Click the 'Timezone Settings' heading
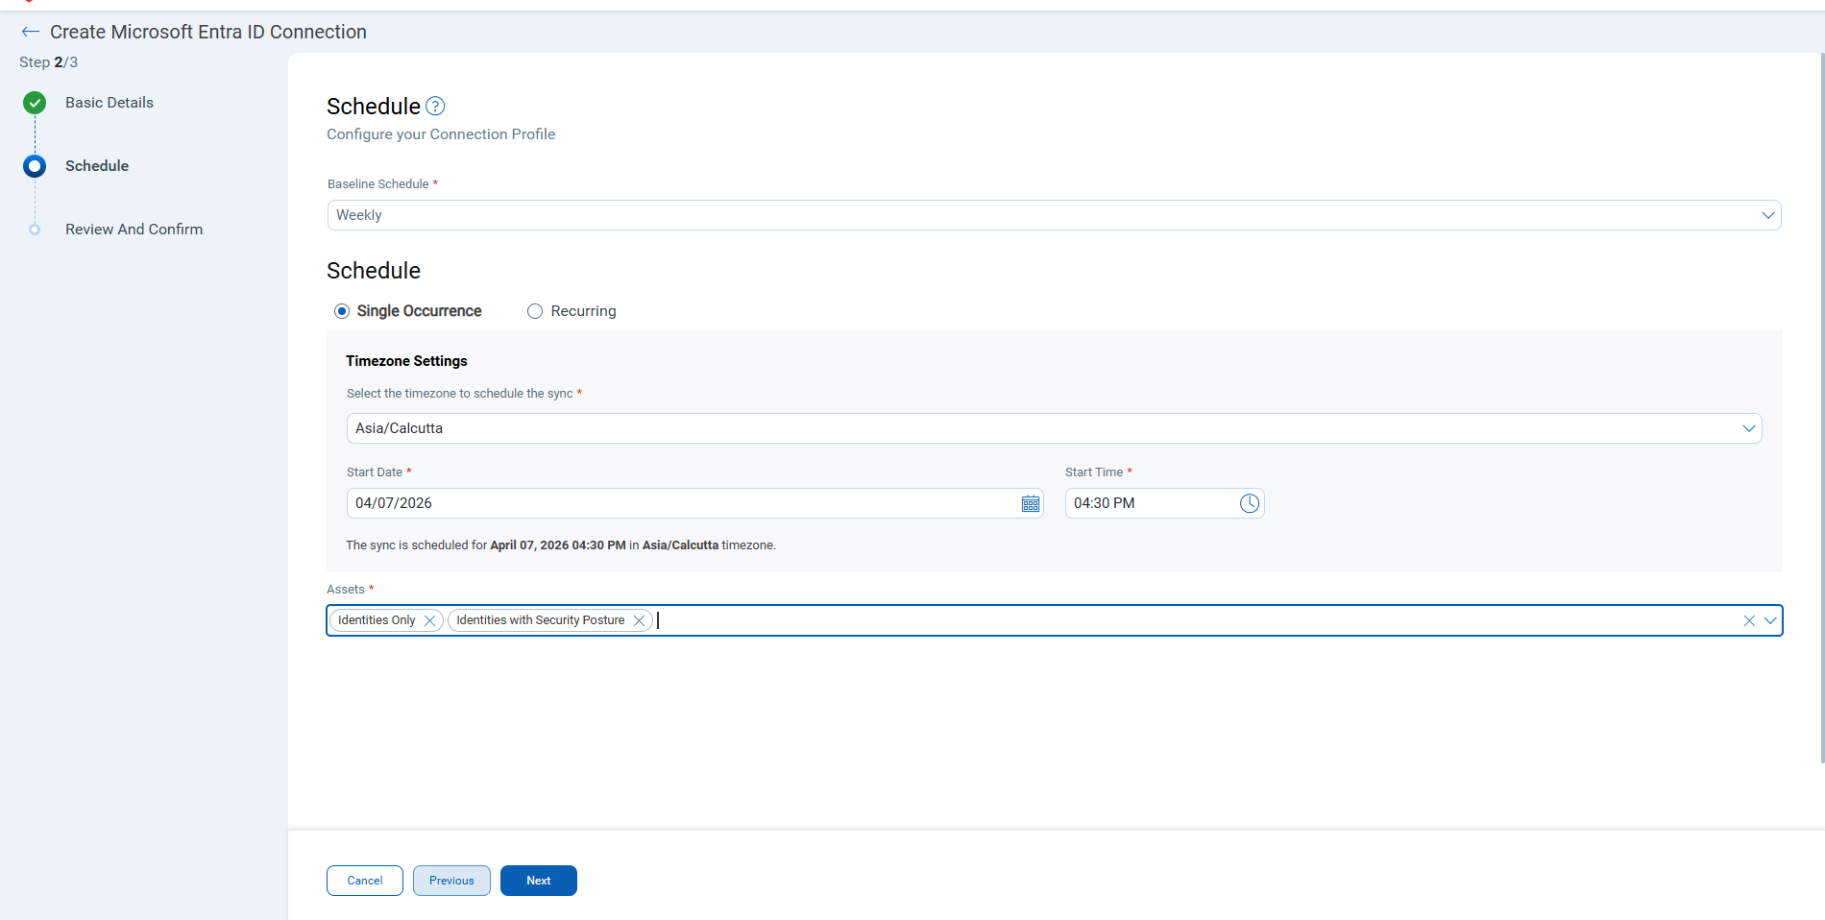The image size is (1825, 920). coord(406,361)
